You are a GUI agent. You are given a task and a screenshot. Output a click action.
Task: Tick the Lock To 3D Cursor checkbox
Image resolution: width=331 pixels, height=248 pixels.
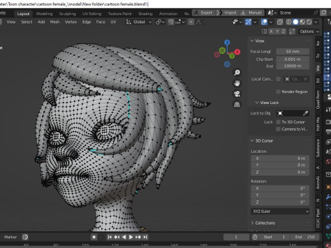tap(279, 122)
